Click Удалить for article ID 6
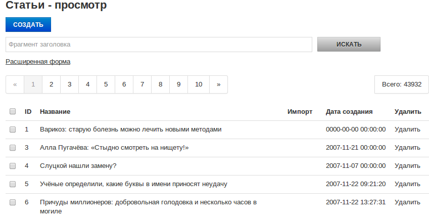429x219 pixels. point(407,202)
